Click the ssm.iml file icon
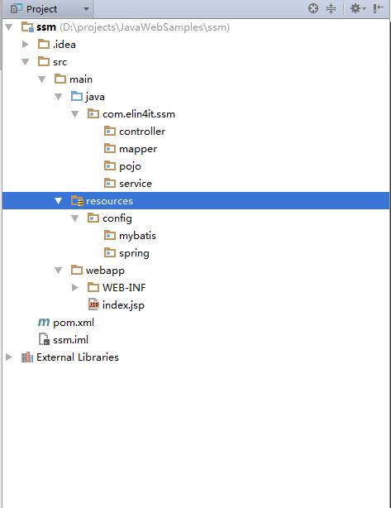This screenshot has height=508, width=391. click(44, 339)
